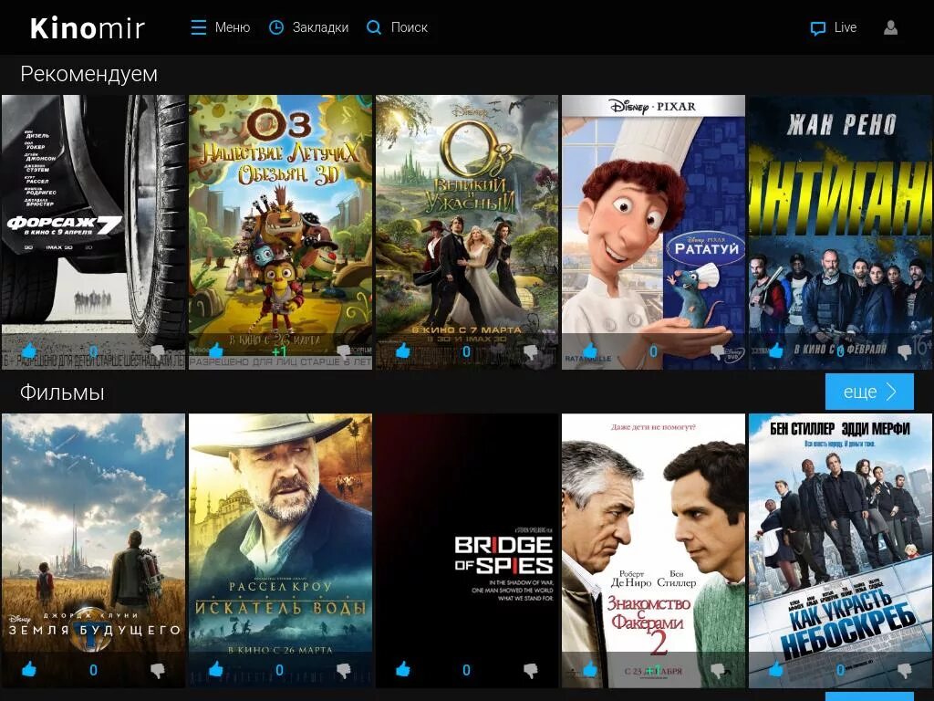Open Bridge of Spies poster
Viewport: 934px width, 701px height.
pos(467,550)
